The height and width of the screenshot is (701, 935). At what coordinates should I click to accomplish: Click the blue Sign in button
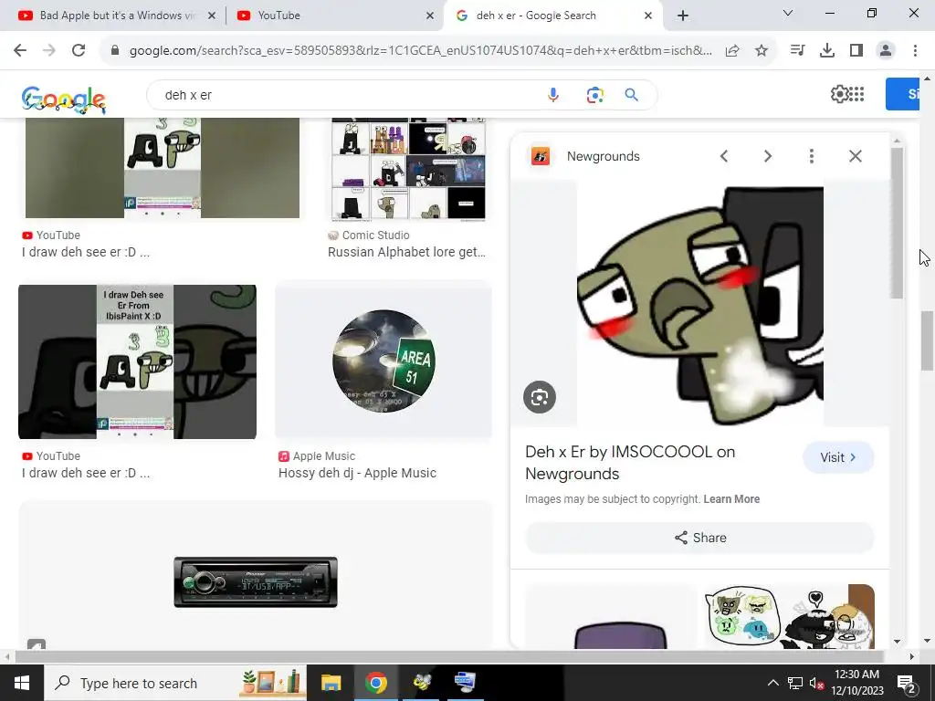[x=903, y=94]
